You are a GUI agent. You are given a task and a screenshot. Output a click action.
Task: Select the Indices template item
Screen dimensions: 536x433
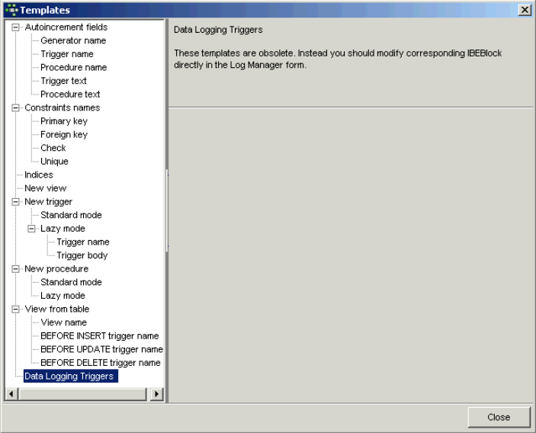[39, 175]
